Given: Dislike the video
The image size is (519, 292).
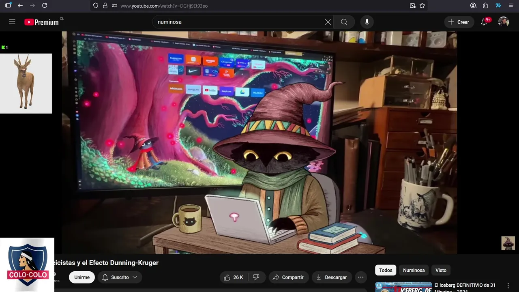Looking at the screenshot, I should click(x=256, y=277).
